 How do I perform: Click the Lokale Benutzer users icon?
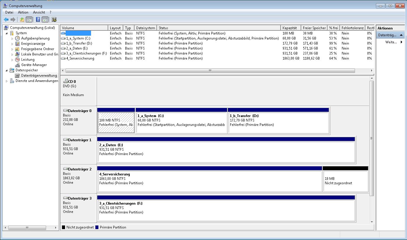pos(17,54)
